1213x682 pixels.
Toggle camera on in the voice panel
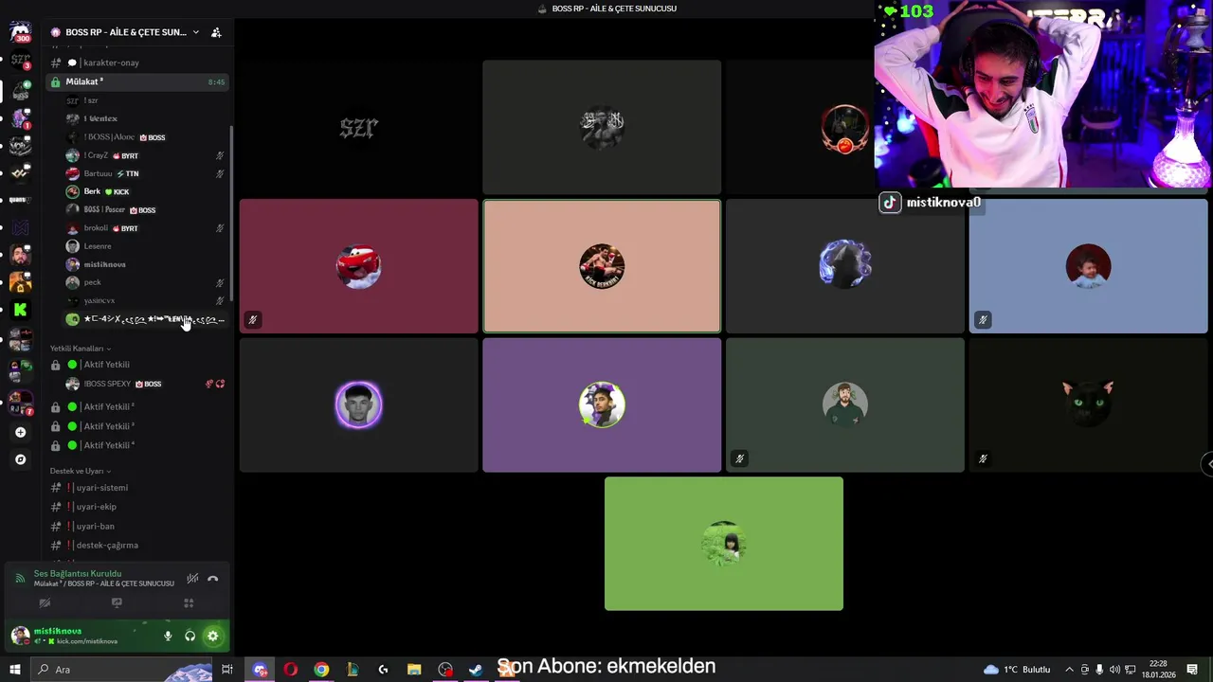[45, 603]
